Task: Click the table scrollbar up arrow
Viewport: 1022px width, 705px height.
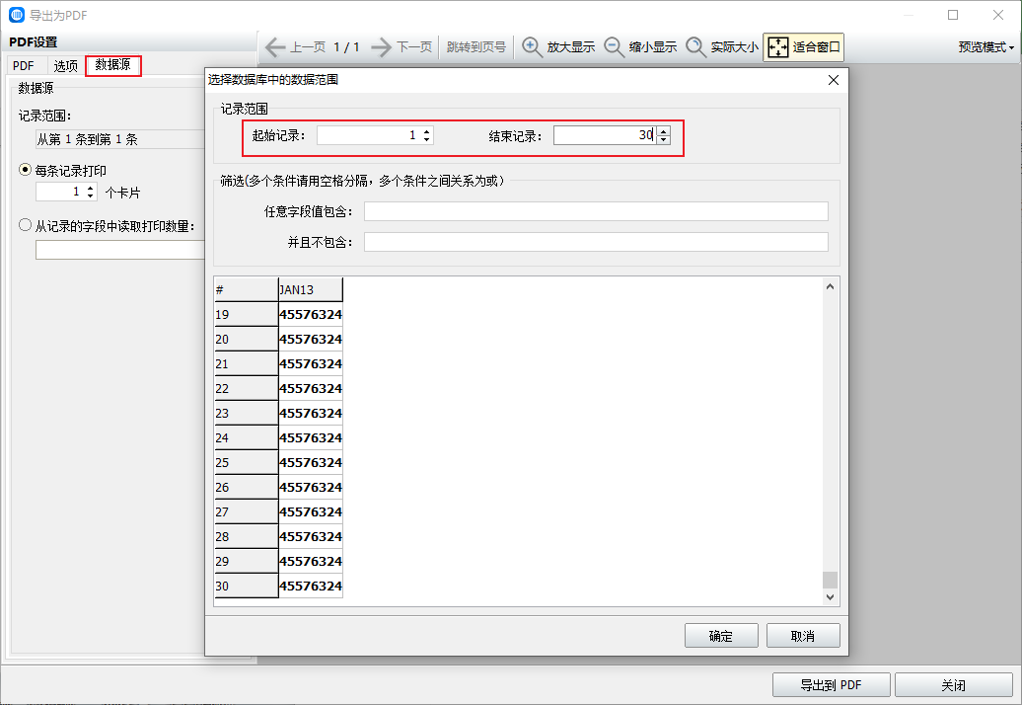Action: tap(830, 286)
